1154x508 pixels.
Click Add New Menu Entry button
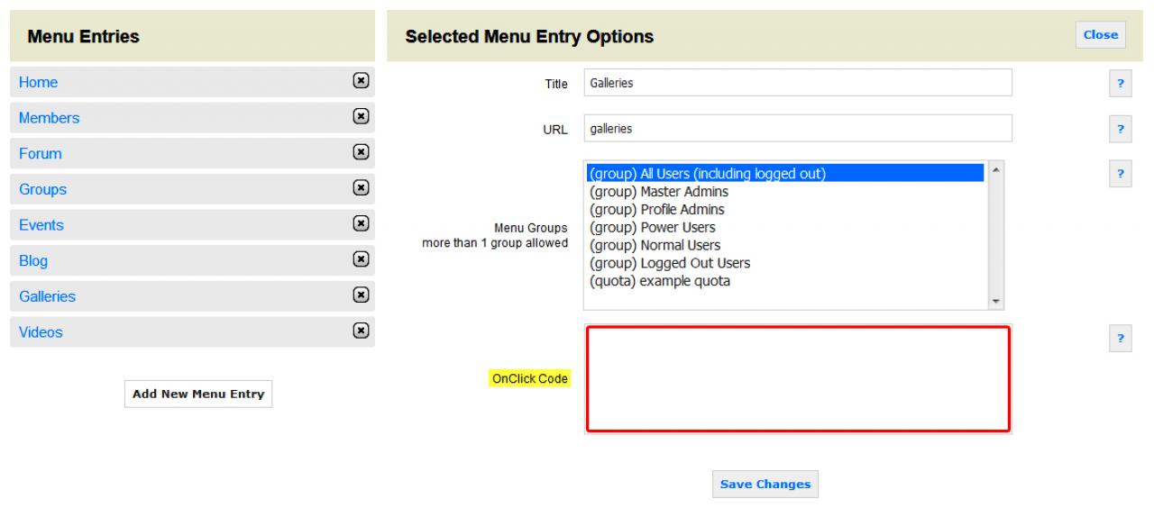click(x=197, y=394)
